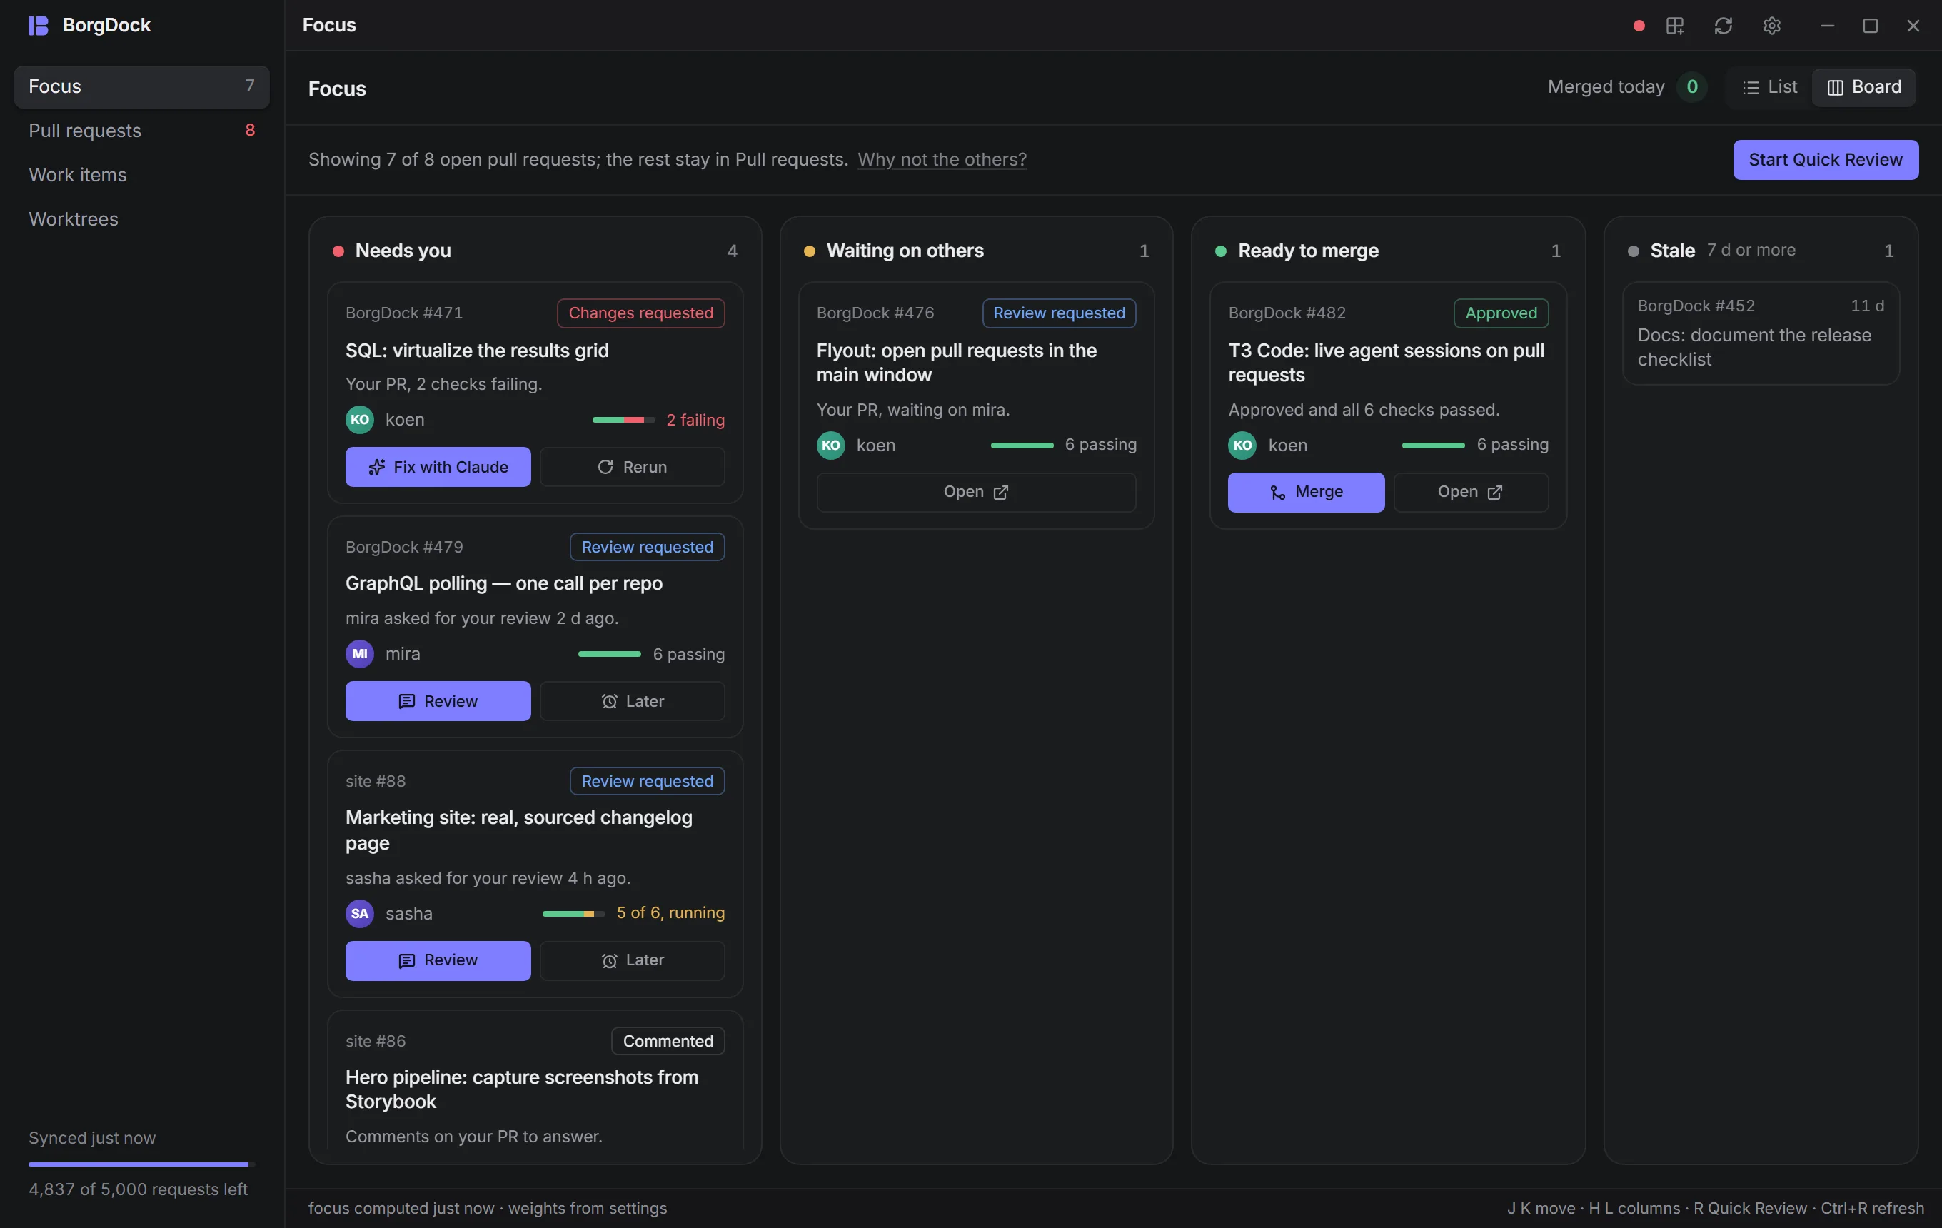The image size is (1942, 1228).
Task: Click the BorgDock logo icon
Action: pyautogui.click(x=38, y=25)
